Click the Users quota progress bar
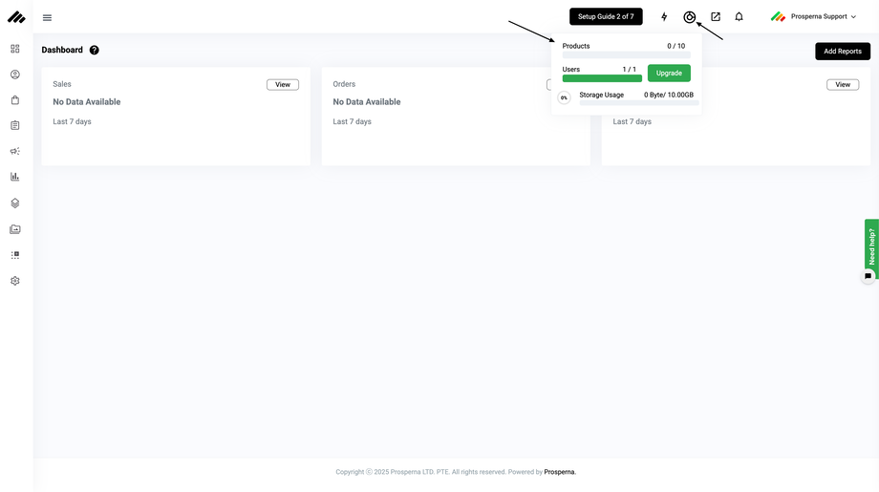 point(602,78)
